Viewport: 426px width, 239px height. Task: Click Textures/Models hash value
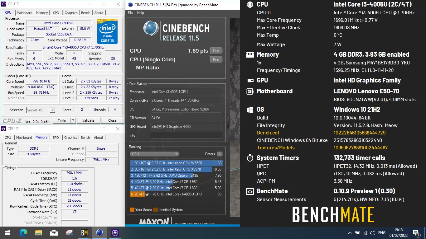361,148
